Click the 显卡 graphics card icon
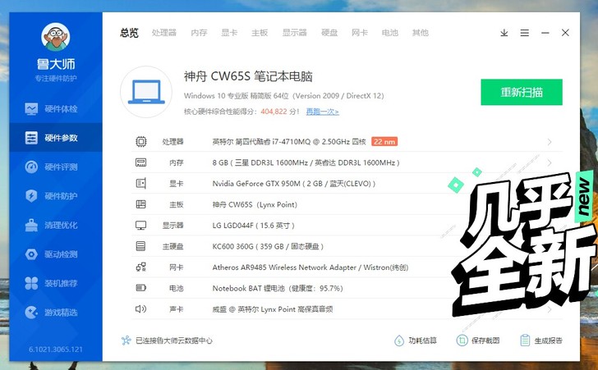This screenshot has width=598, height=370. coord(140,184)
